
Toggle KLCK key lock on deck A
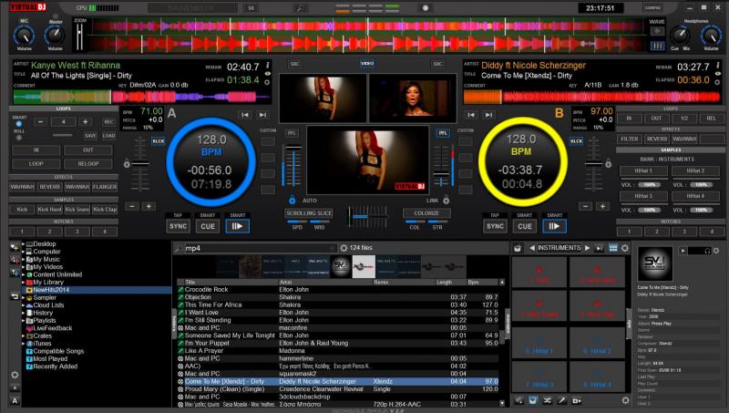(x=158, y=141)
